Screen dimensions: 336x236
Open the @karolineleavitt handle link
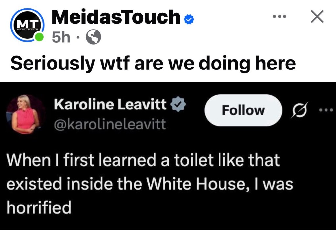click(x=110, y=124)
